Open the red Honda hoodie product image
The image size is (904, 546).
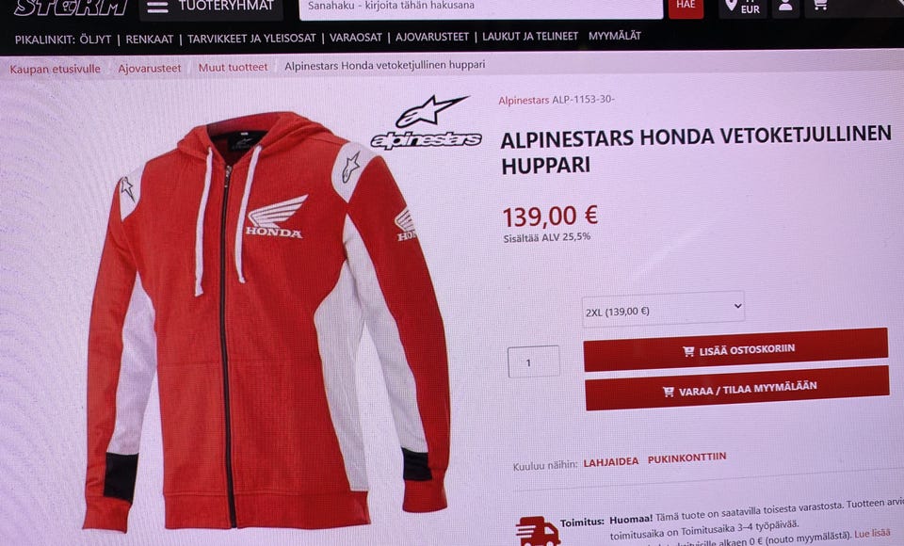(266, 320)
